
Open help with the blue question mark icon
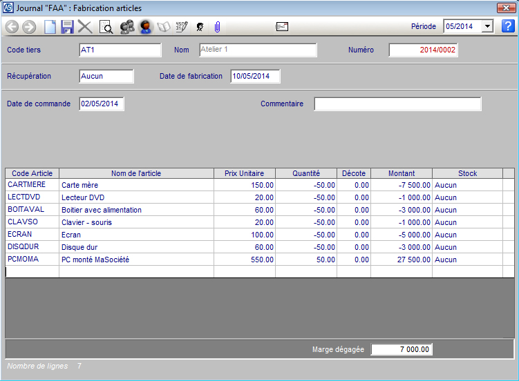coord(508,26)
